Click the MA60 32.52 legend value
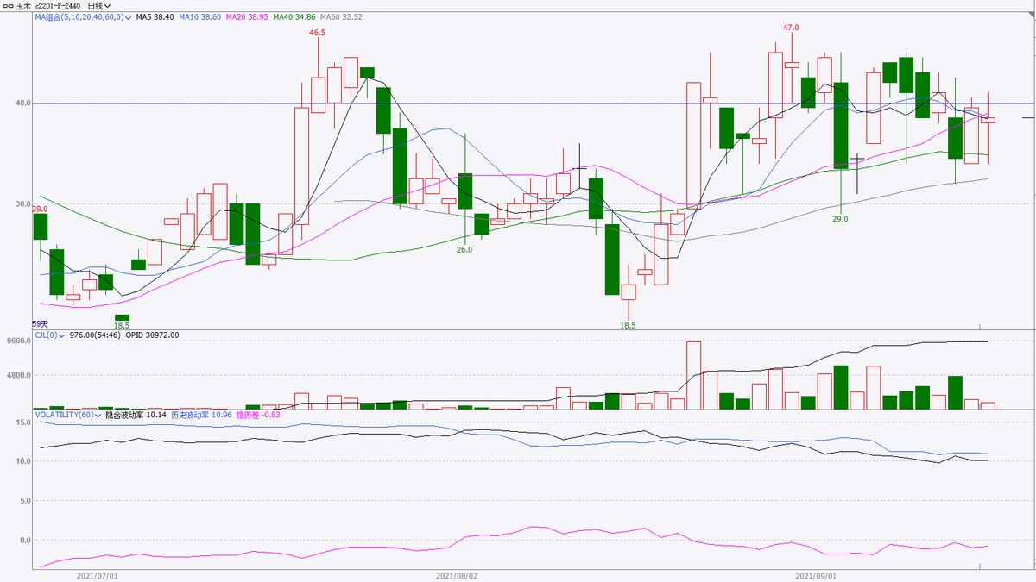Viewport: 1036px width, 582px height. click(x=341, y=17)
